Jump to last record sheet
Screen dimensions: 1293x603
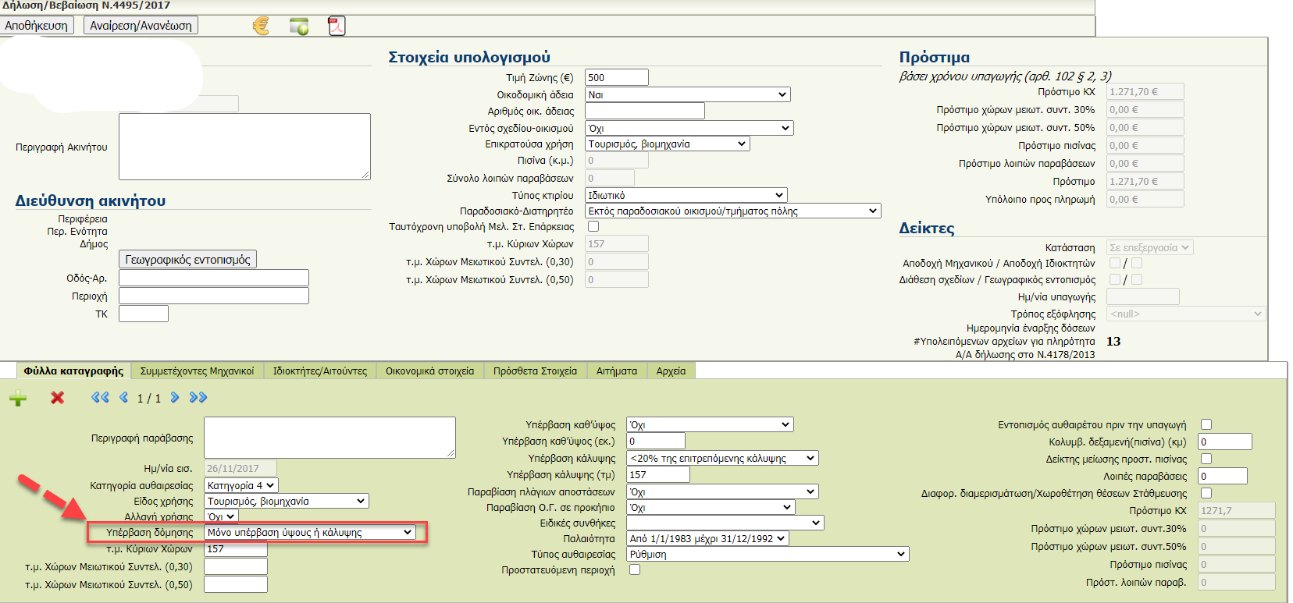click(198, 398)
